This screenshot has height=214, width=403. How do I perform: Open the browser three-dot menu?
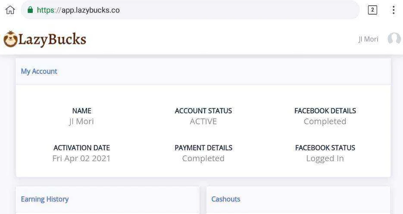394,10
